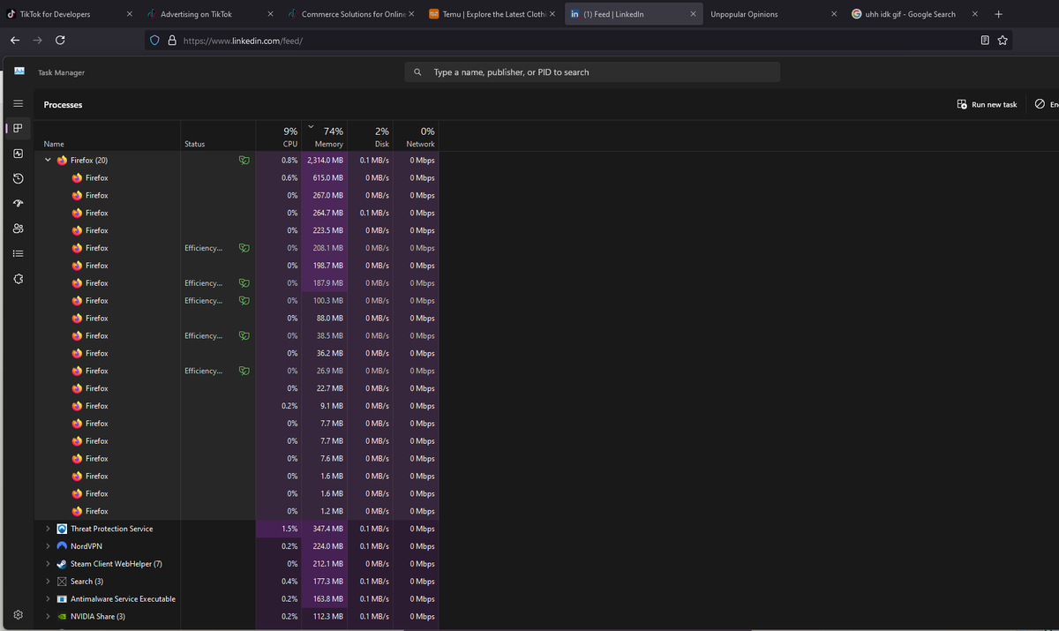Click the tracking protection shield in address bar
This screenshot has height=631, width=1059.
point(154,40)
